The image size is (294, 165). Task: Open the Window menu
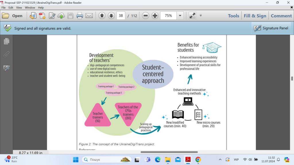pyautogui.click(x=30, y=8)
